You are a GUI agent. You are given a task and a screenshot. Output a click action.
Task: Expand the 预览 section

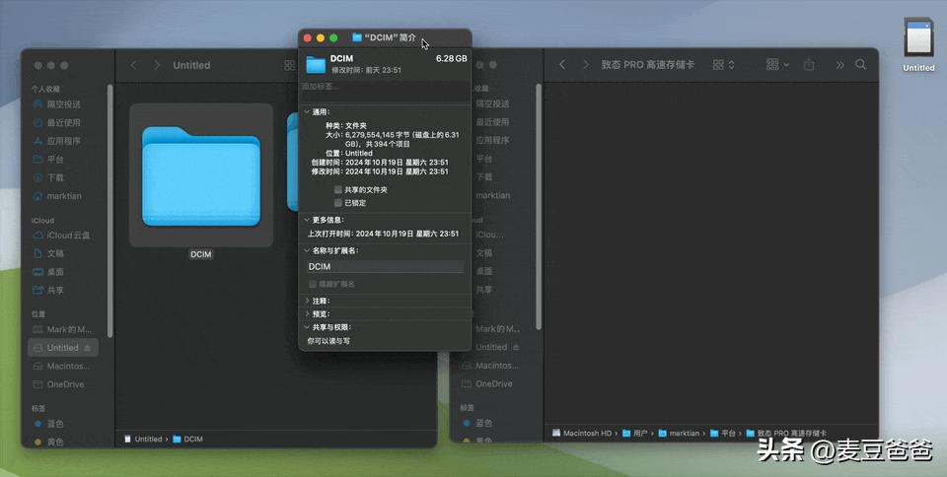pos(307,313)
